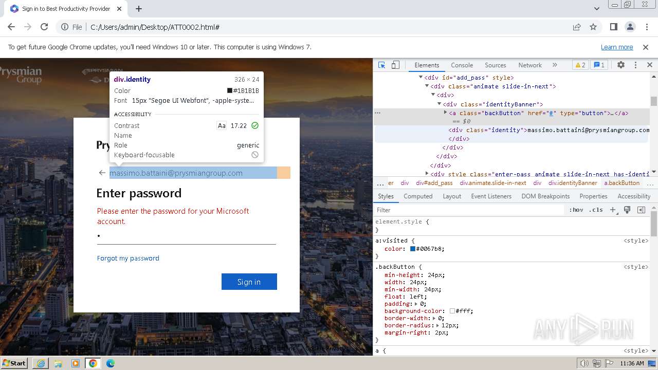Click the new style rule plus icon

pos(612,210)
